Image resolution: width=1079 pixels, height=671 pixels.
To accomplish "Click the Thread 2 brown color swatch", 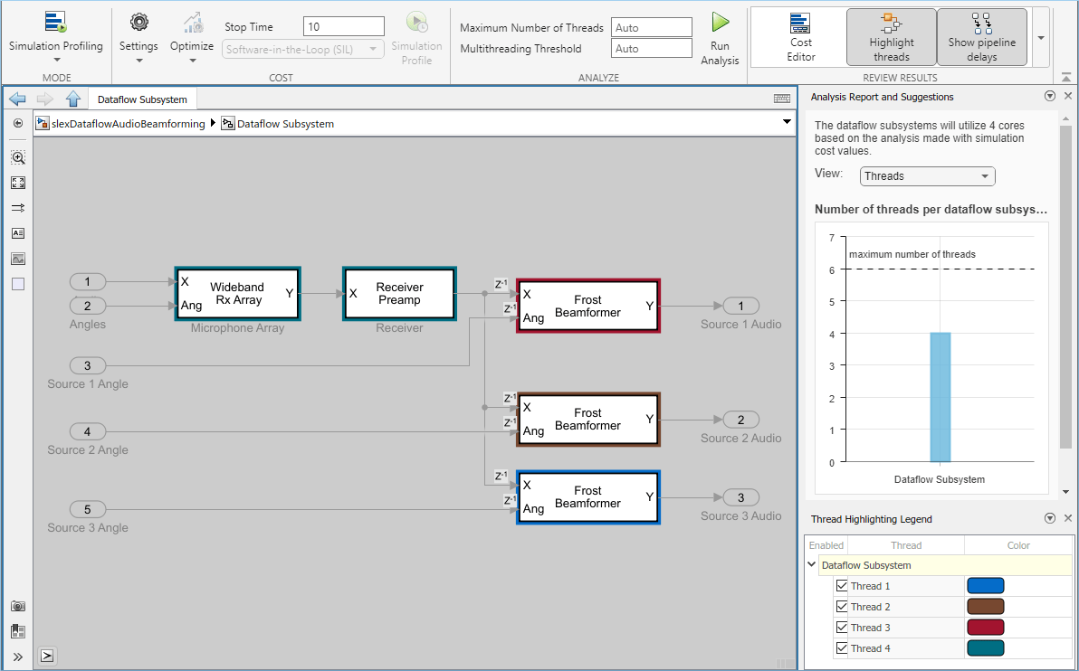I will coord(985,607).
